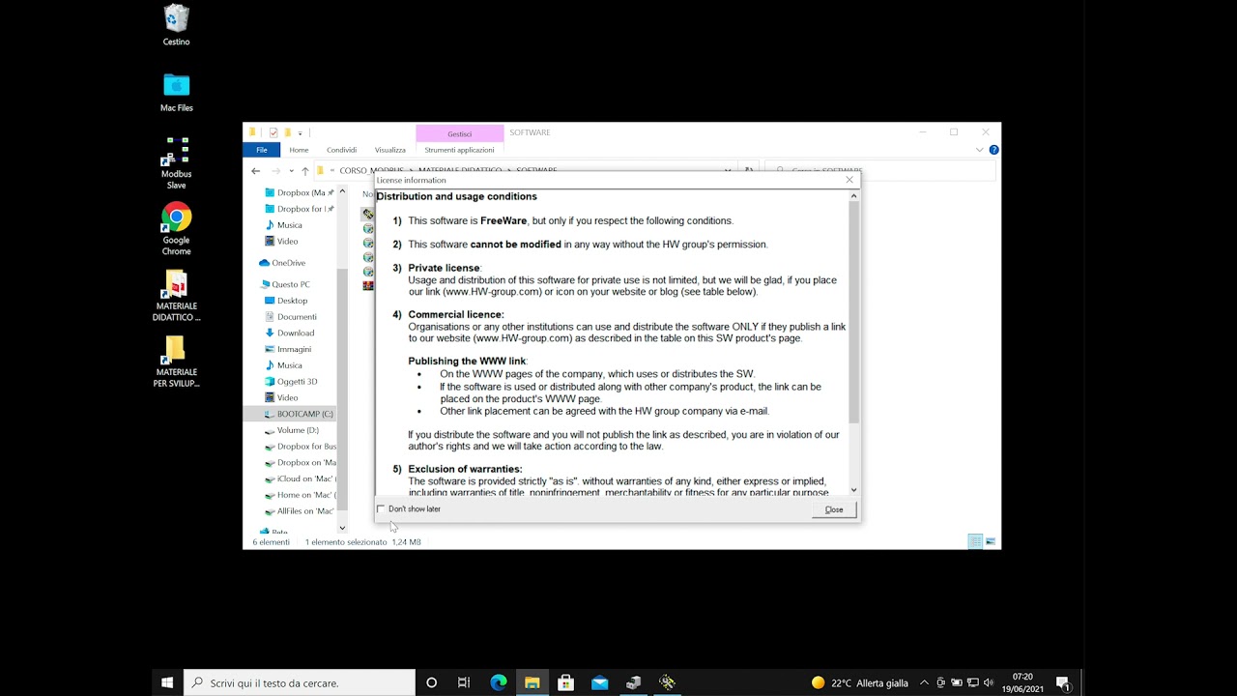The width and height of the screenshot is (1237, 696).
Task: Select OneDrive in the navigation pane
Action: [x=288, y=263]
